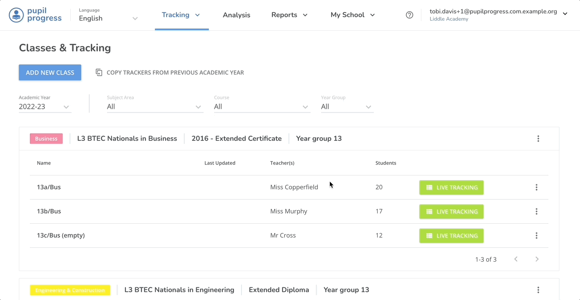Click the Add New Class button
Screen dimensions: 580x300
click(50, 72)
